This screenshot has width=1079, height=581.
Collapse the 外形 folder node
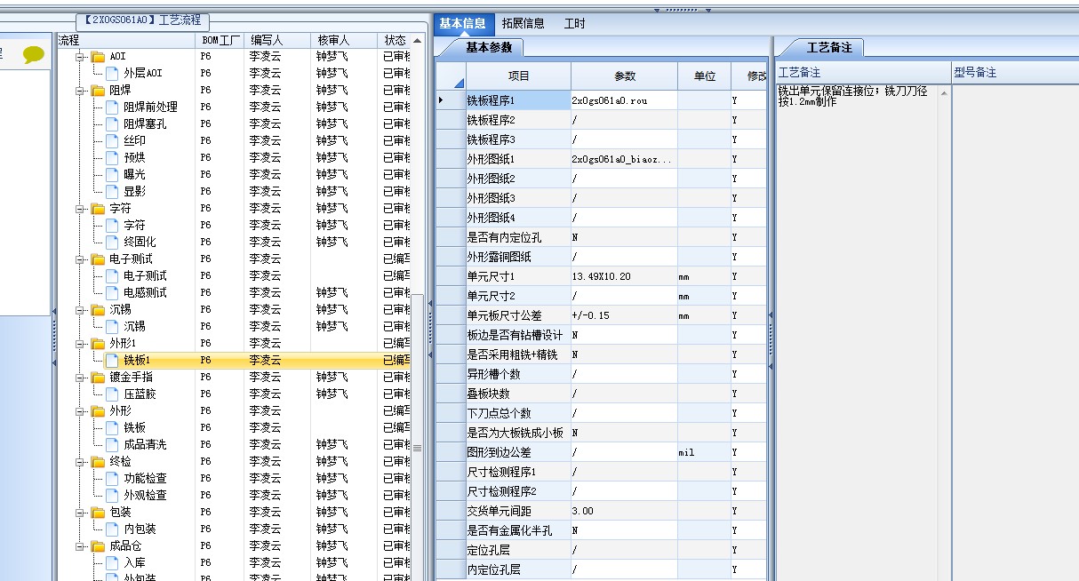[x=80, y=410]
